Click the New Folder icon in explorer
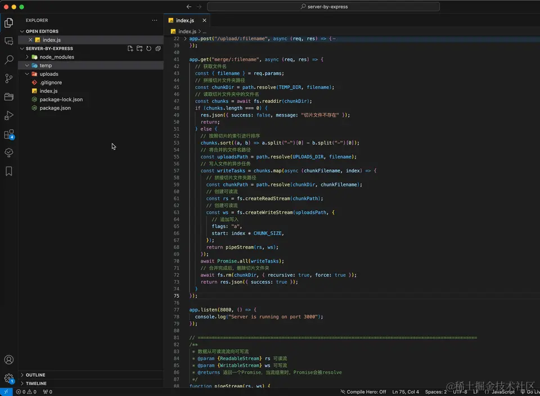540x396 pixels. [139, 49]
